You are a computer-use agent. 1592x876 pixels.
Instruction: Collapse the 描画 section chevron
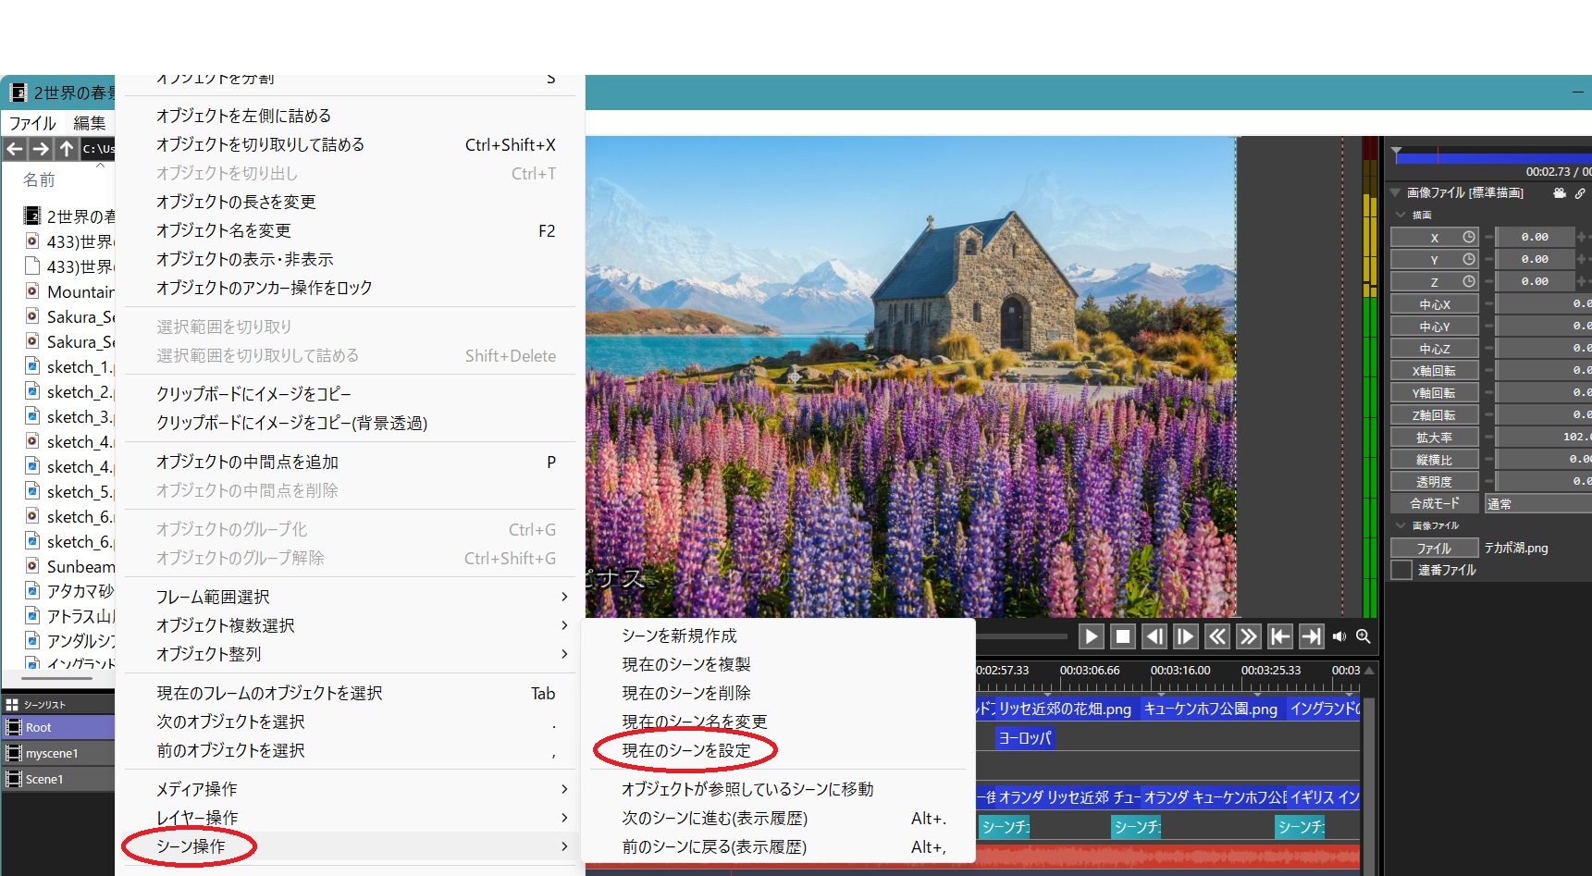point(1400,215)
